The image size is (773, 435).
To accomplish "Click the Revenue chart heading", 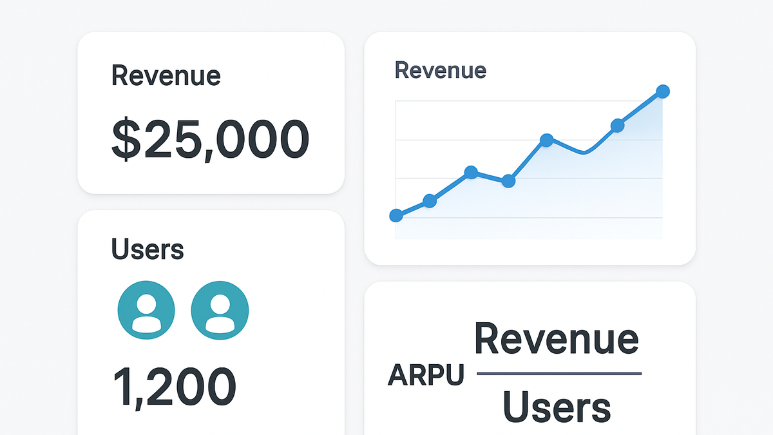I will (441, 70).
